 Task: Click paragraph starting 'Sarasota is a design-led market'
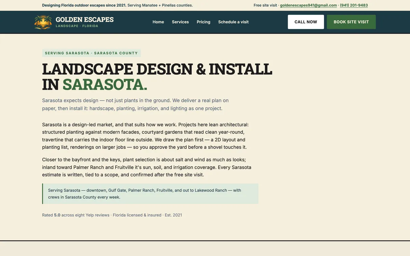[146, 136]
